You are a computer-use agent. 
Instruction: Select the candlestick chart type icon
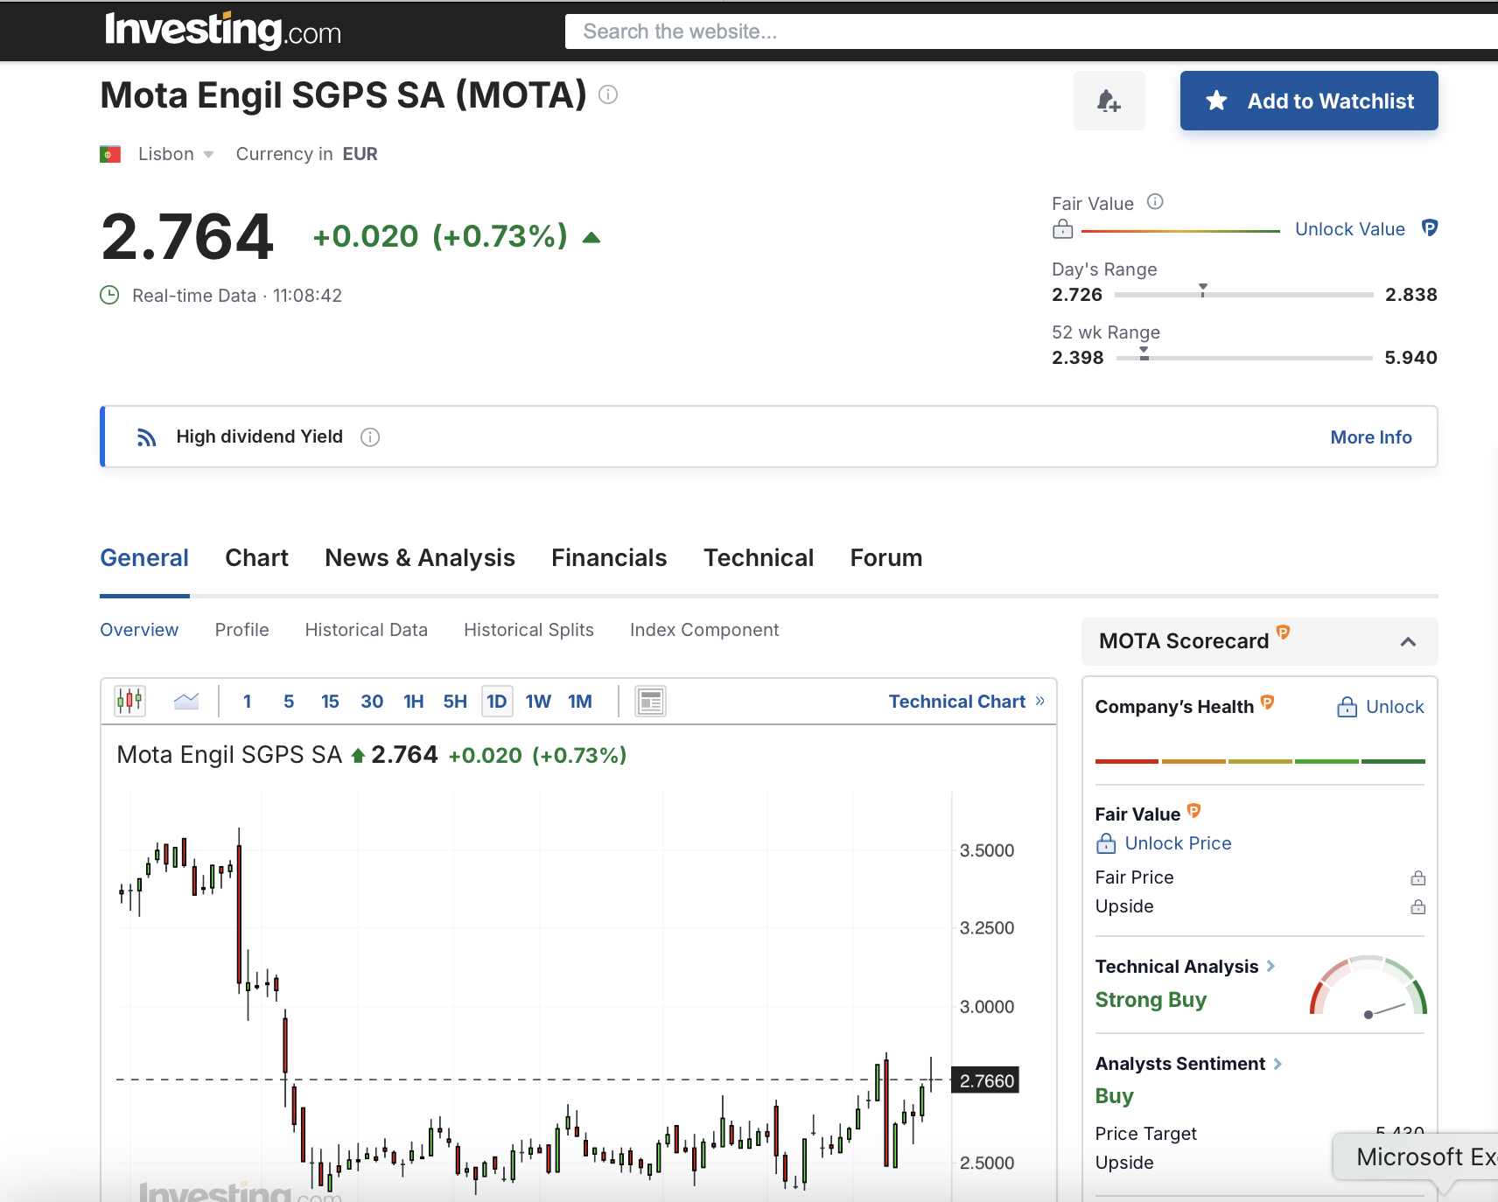[x=129, y=701]
